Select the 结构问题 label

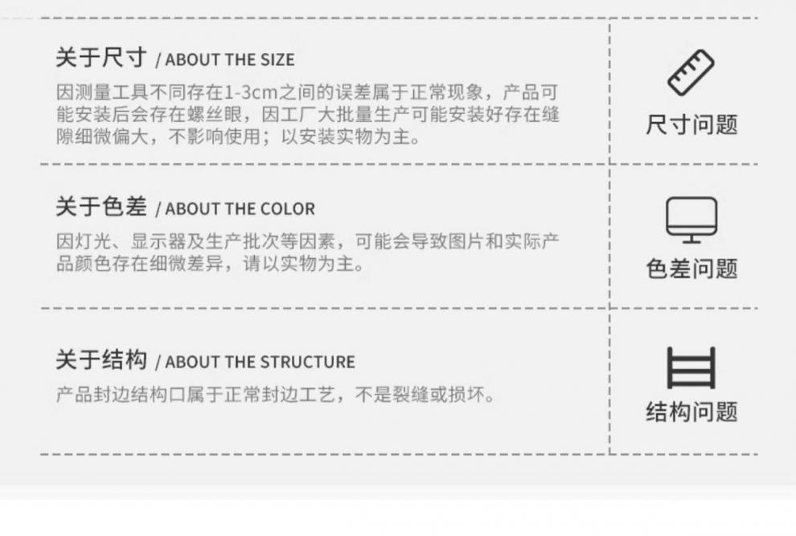point(691,412)
